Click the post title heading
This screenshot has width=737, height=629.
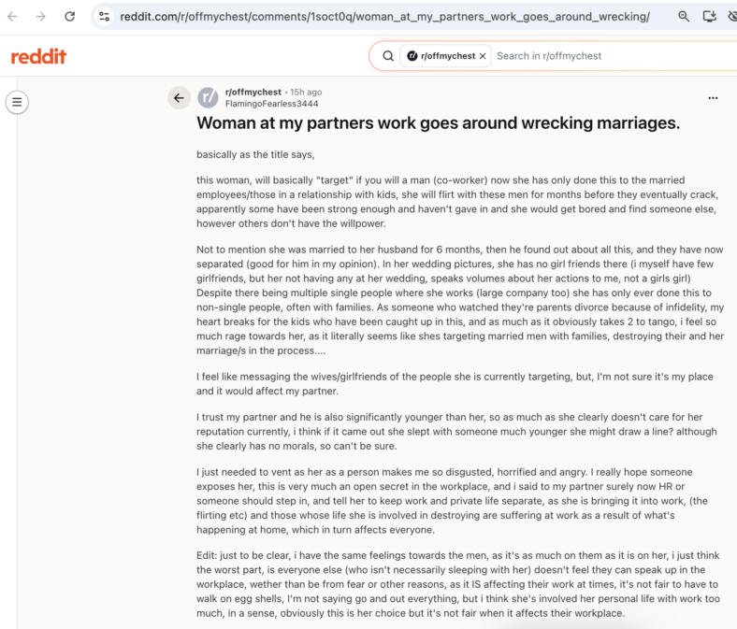pos(438,123)
